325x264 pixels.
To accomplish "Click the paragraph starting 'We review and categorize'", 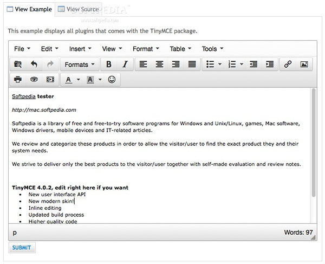I will point(155,147).
